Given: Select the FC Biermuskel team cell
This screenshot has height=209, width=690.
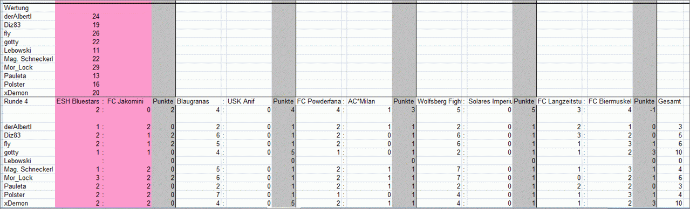Looking at the screenshot, I should 610,101.
